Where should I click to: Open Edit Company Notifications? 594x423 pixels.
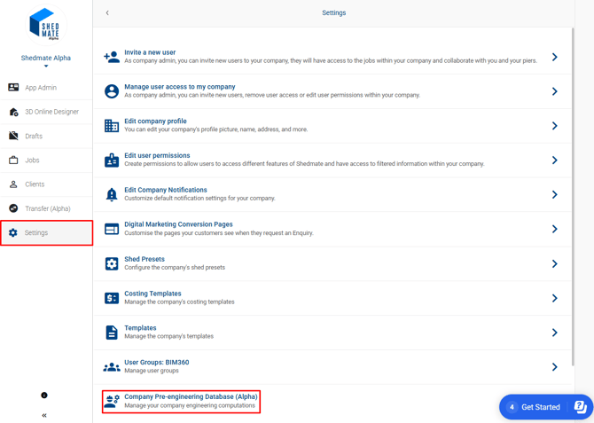[166, 190]
